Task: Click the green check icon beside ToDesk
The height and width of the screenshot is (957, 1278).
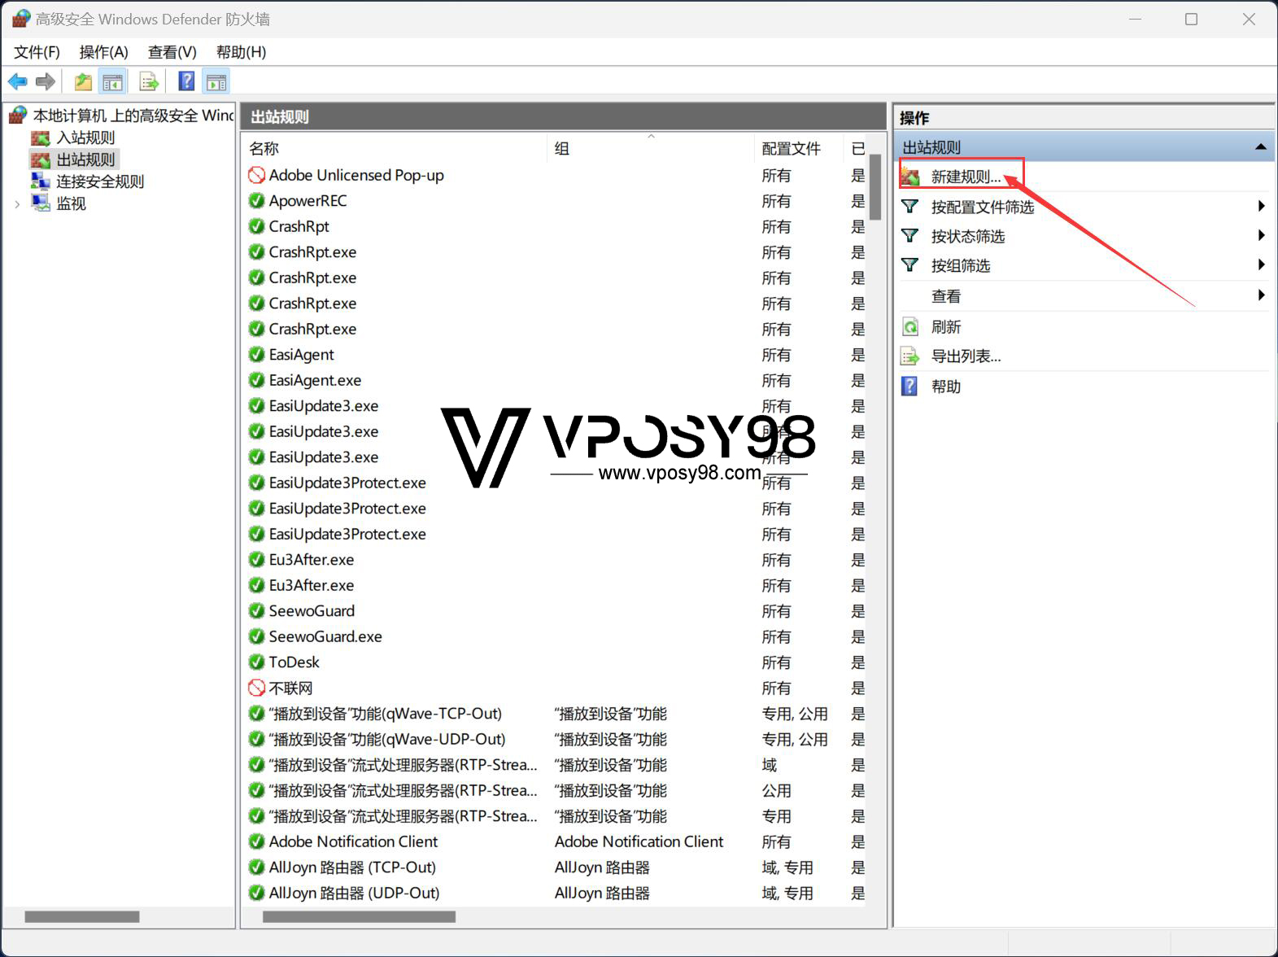Action: click(x=256, y=662)
